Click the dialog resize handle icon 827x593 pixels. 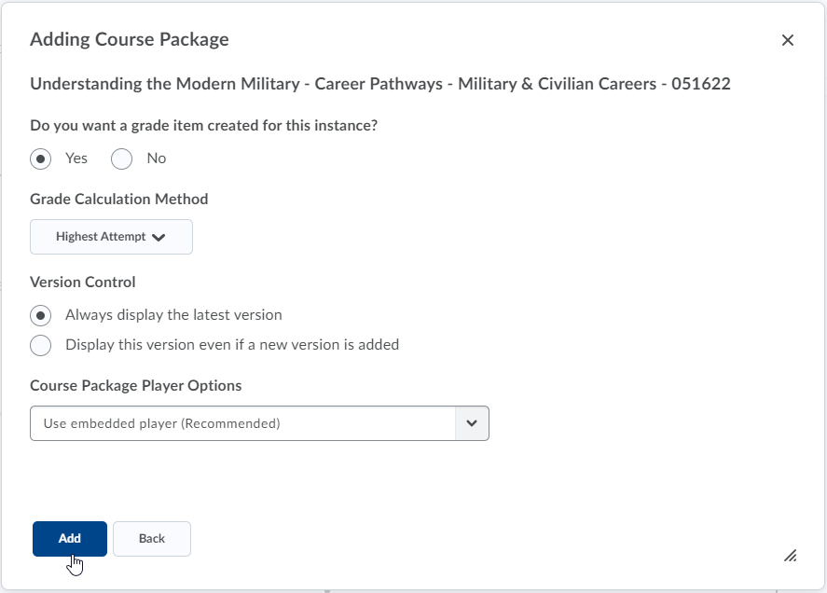tap(790, 556)
